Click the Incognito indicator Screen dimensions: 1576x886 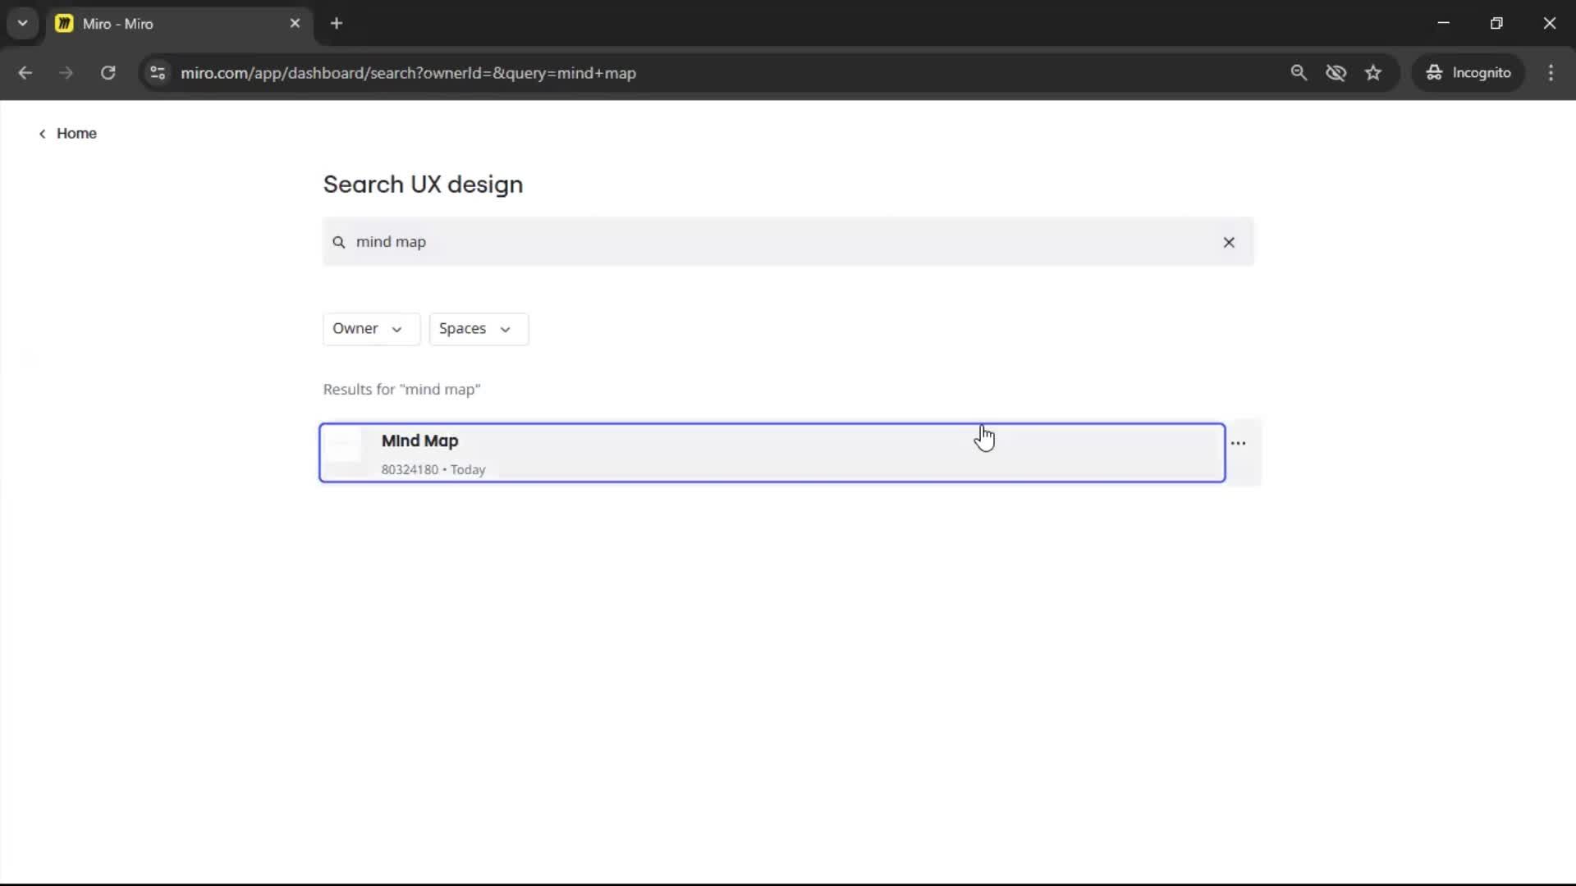1468,72
